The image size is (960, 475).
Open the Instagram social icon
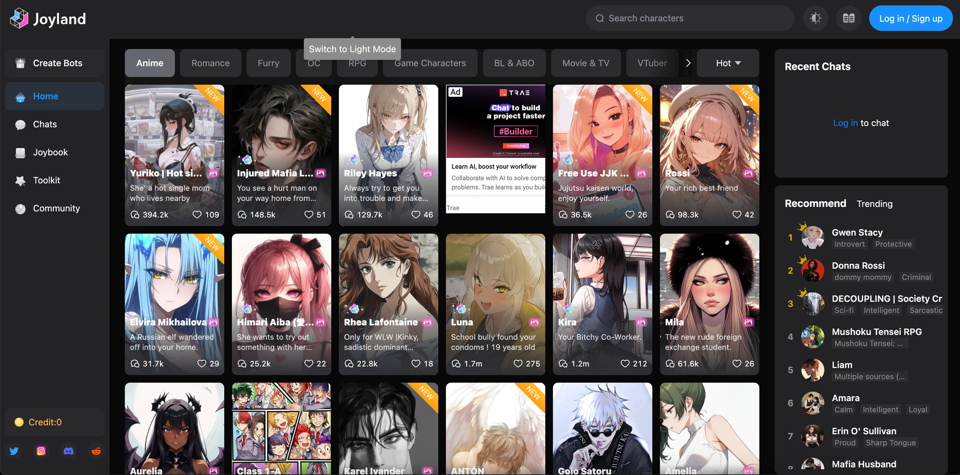coord(41,451)
